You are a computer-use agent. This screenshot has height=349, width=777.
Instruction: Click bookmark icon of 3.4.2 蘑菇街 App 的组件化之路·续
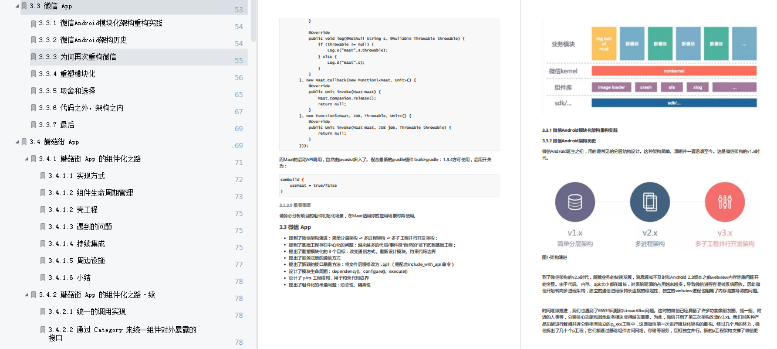pyautogui.click(x=33, y=295)
